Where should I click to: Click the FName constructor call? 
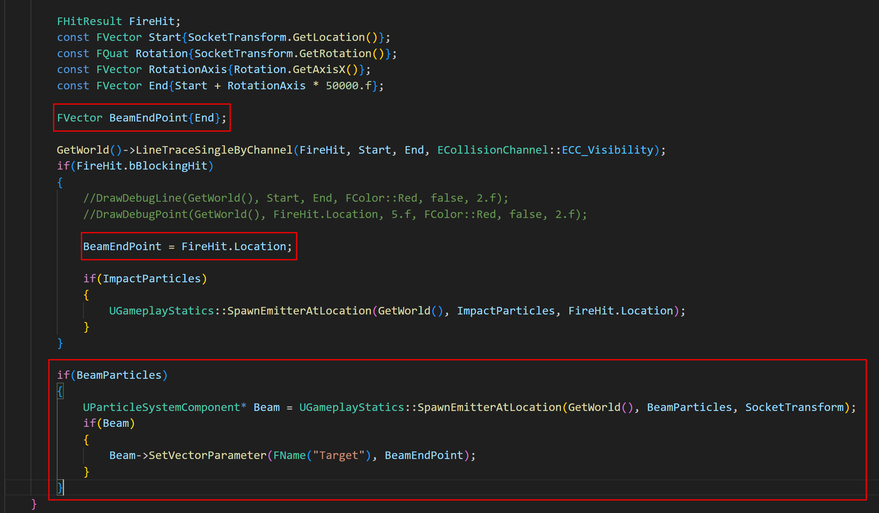[289, 455]
